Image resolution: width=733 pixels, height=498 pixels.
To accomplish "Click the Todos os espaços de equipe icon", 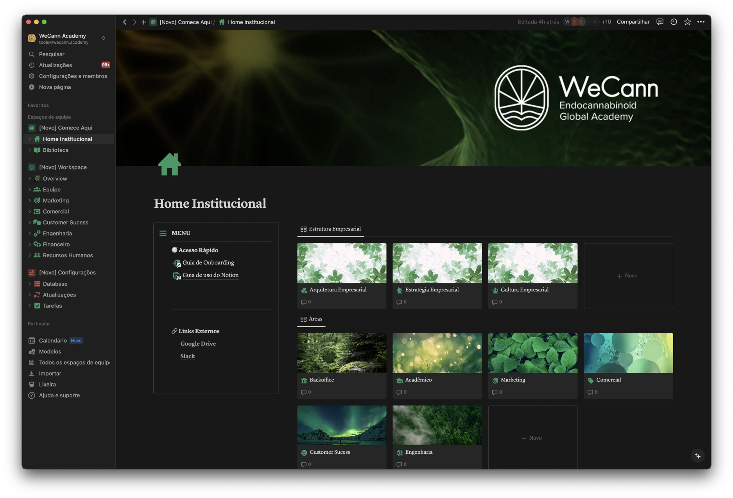I will coord(32,363).
